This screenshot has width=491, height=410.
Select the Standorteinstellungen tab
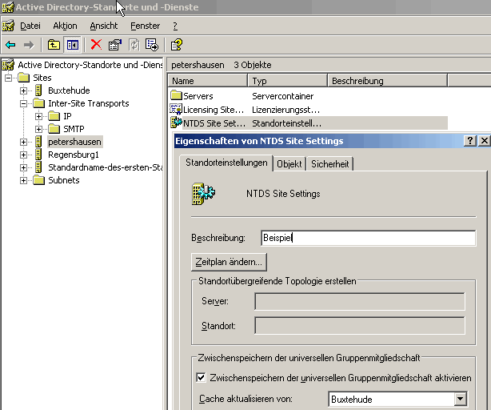226,163
